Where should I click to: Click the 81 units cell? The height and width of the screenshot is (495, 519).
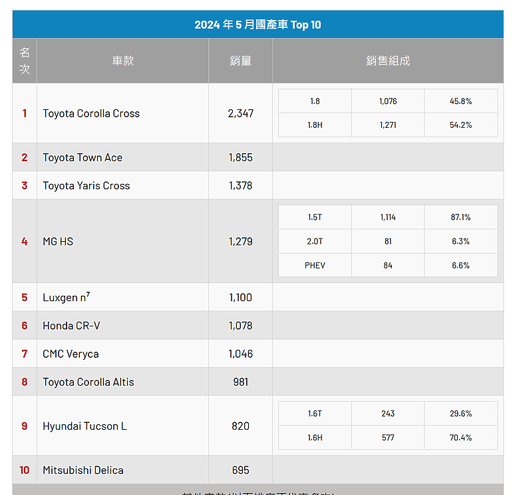(388, 241)
